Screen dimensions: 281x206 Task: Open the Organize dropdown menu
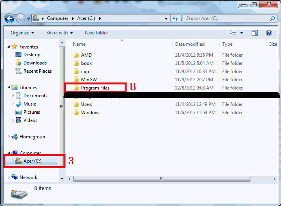[22, 33]
